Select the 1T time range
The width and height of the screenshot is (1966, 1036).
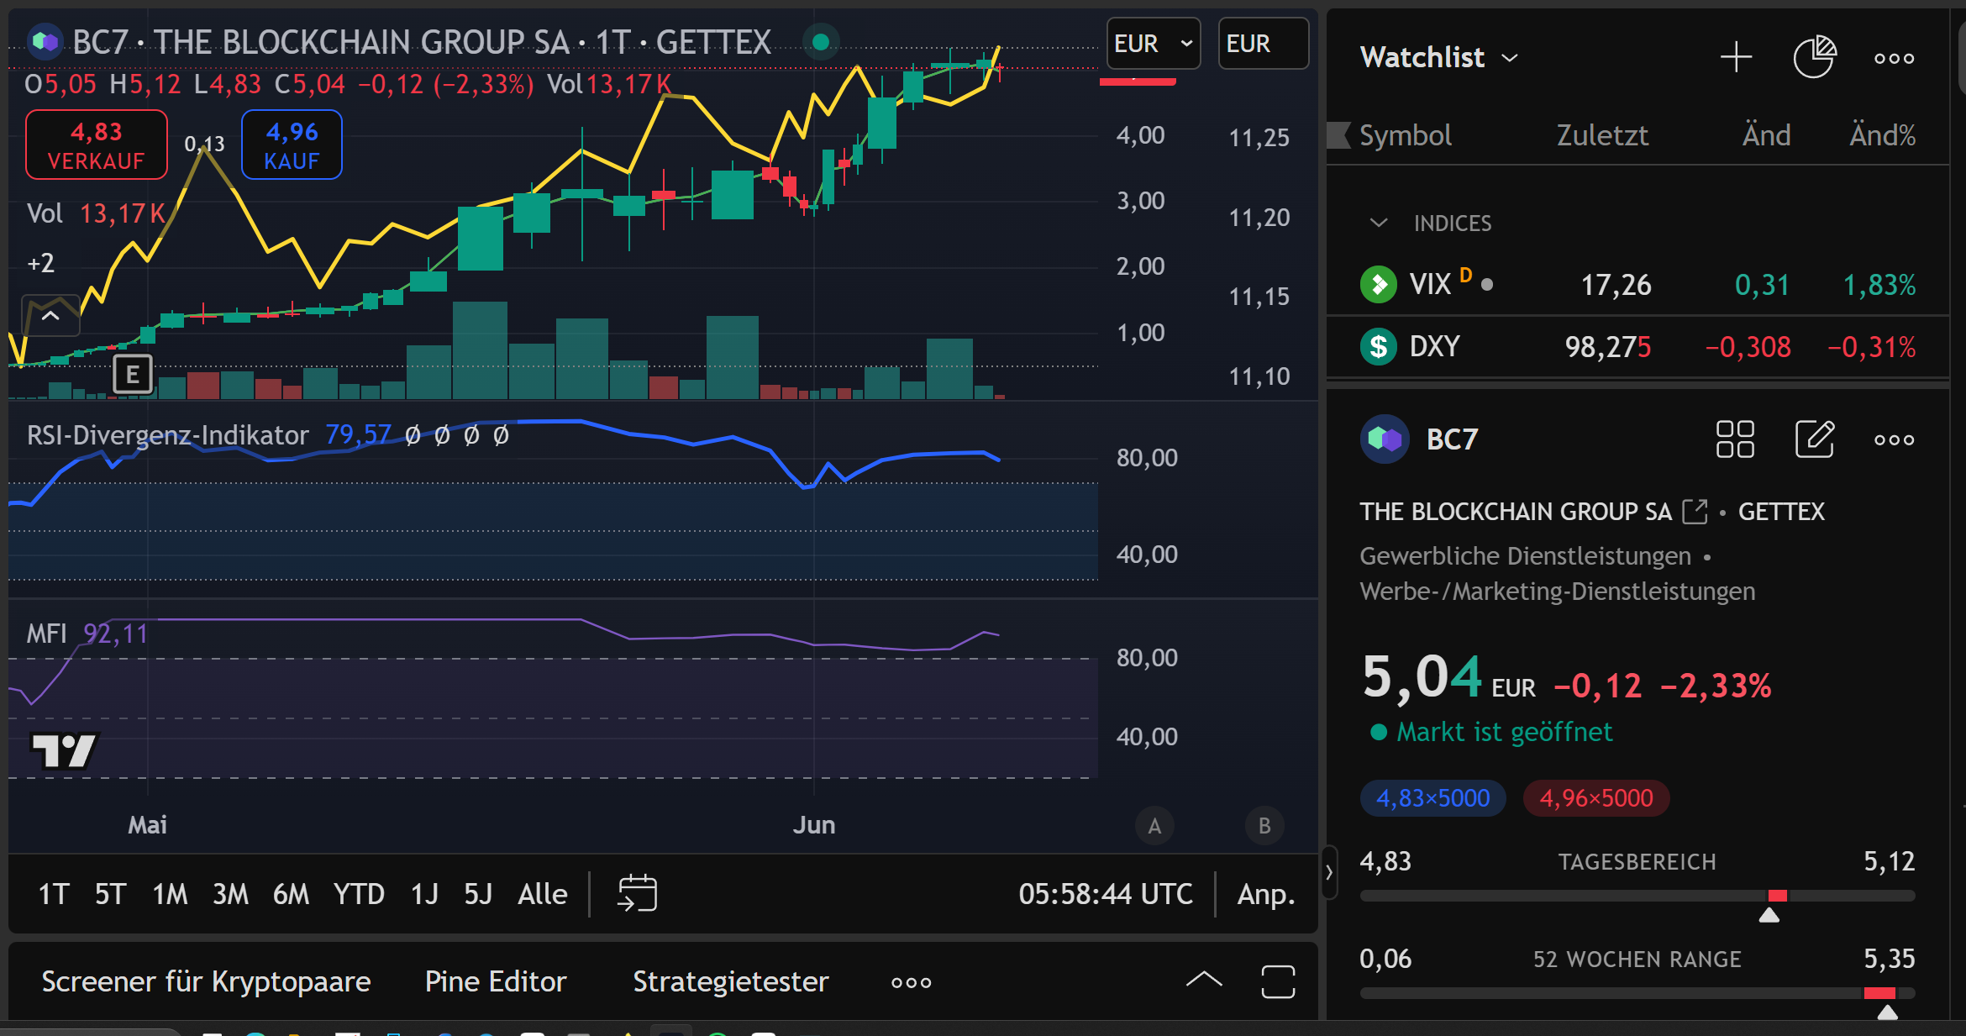pyautogui.click(x=54, y=894)
